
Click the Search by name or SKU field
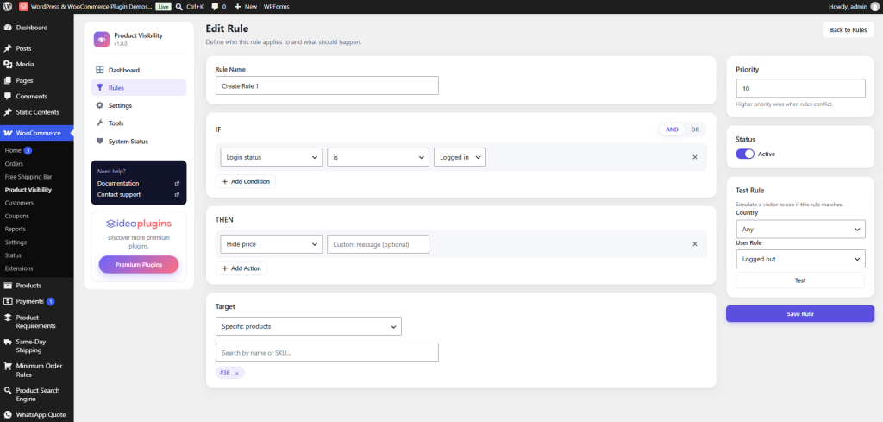tap(327, 352)
